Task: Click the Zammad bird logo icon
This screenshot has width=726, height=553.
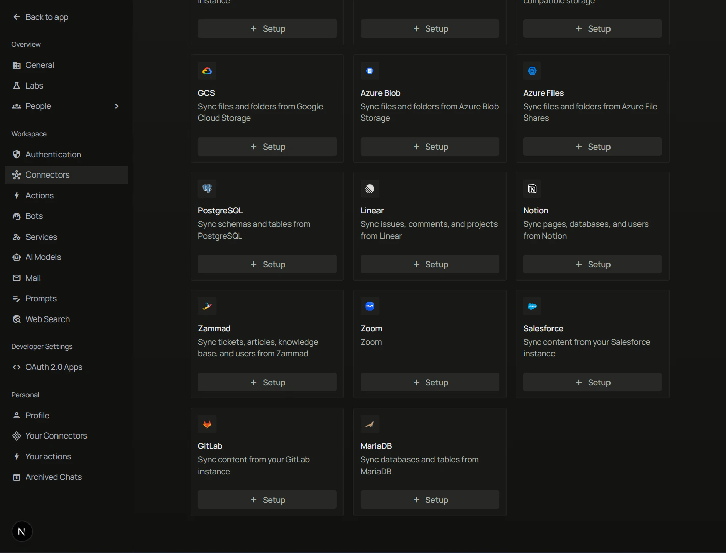Action: coord(207,306)
